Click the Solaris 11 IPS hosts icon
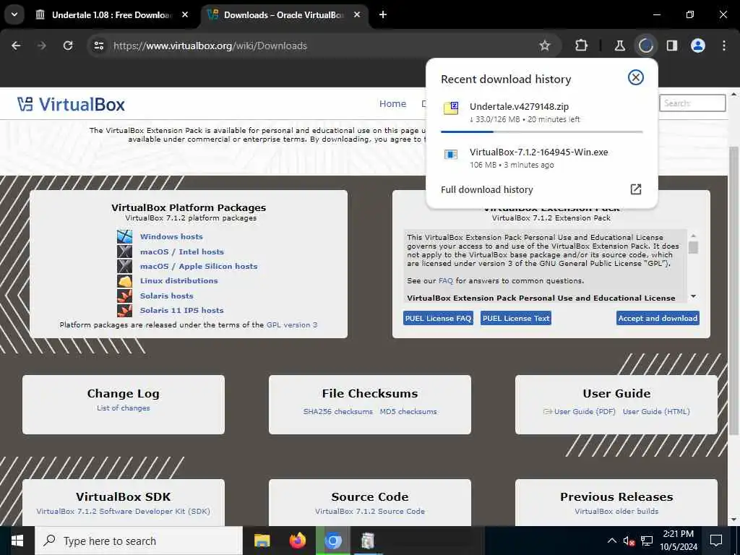The image size is (740, 555). pyautogui.click(x=124, y=310)
